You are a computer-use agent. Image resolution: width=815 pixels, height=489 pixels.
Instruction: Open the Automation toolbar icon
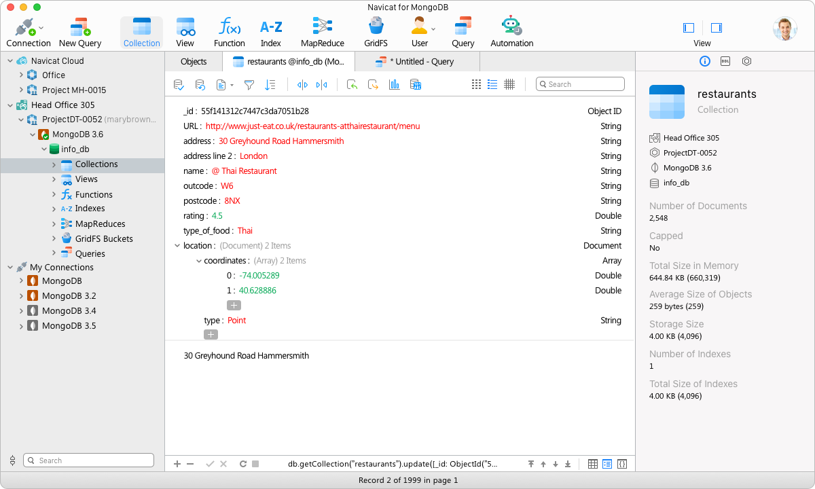point(512,33)
